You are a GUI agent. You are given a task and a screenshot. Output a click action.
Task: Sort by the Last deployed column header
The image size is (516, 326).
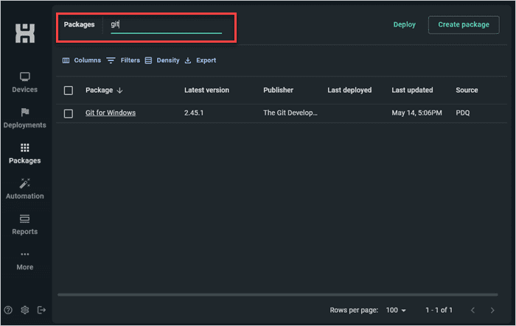coord(349,90)
